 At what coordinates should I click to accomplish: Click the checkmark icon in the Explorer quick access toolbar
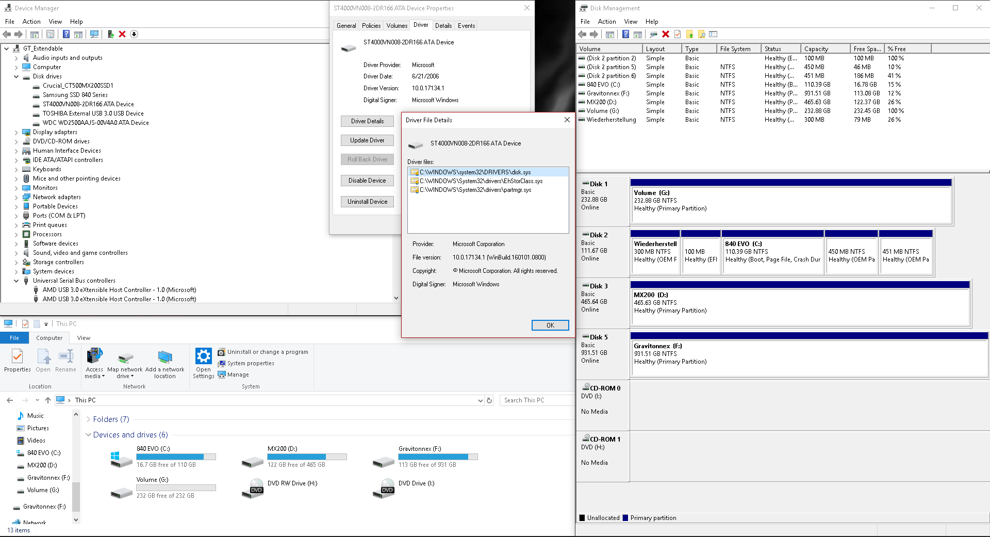tap(25, 324)
